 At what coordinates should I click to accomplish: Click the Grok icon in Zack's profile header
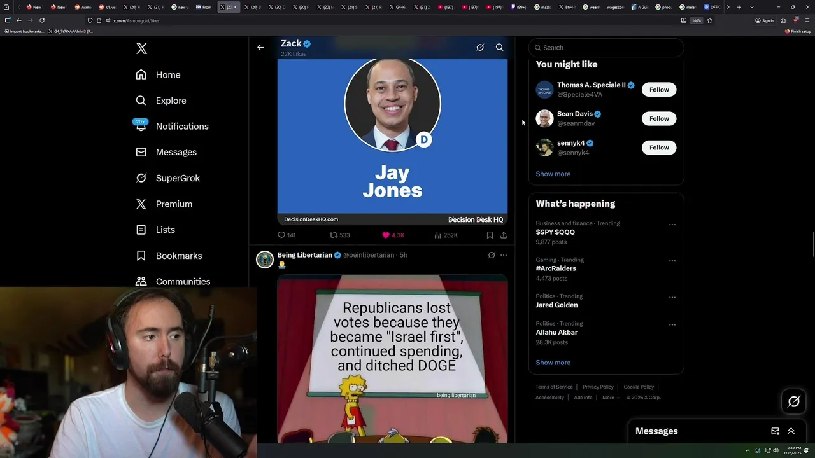(480, 47)
